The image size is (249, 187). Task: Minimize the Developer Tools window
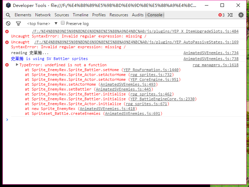[x=207, y=5]
